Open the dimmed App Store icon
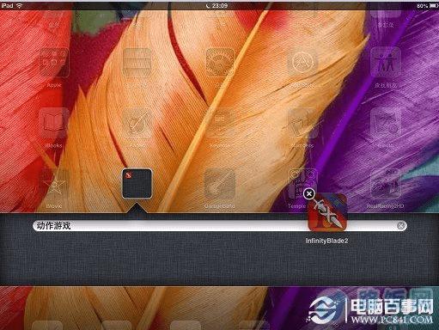 pyautogui.click(x=302, y=62)
